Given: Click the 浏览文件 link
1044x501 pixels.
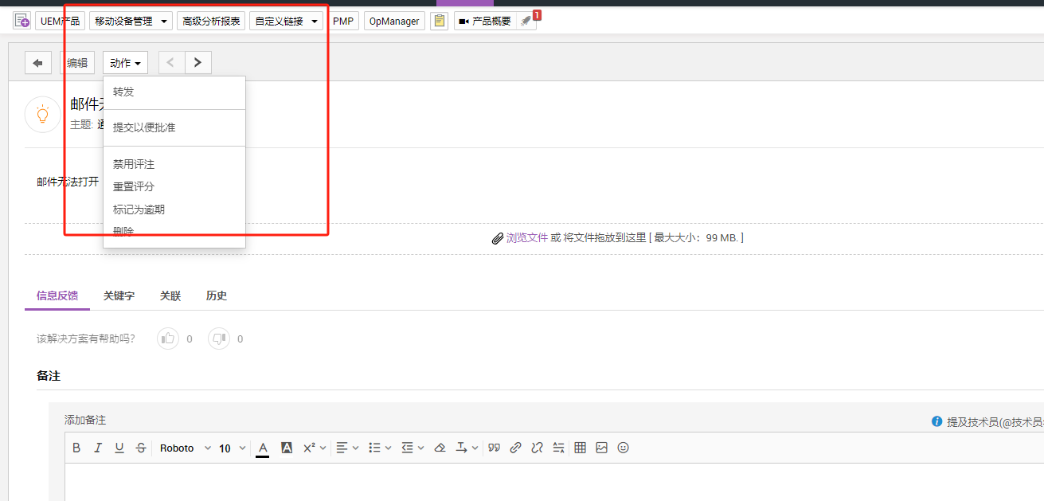Looking at the screenshot, I should coord(526,237).
